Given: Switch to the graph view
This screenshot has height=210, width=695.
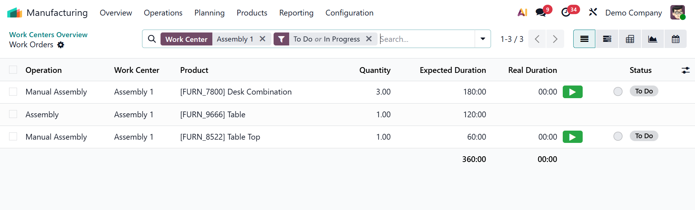Looking at the screenshot, I should click(653, 39).
